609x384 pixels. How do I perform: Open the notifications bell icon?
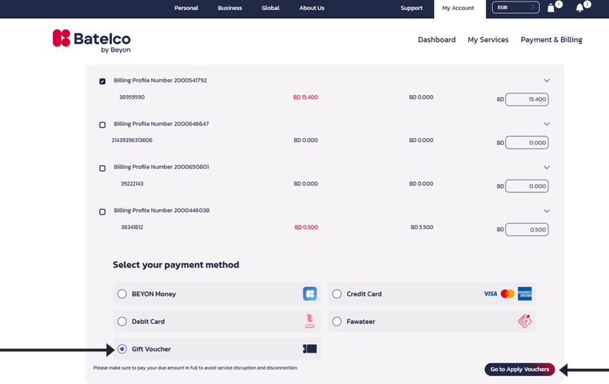[580, 8]
